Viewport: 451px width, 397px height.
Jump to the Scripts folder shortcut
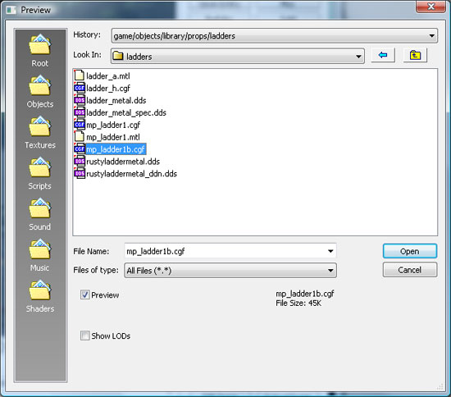click(x=40, y=173)
